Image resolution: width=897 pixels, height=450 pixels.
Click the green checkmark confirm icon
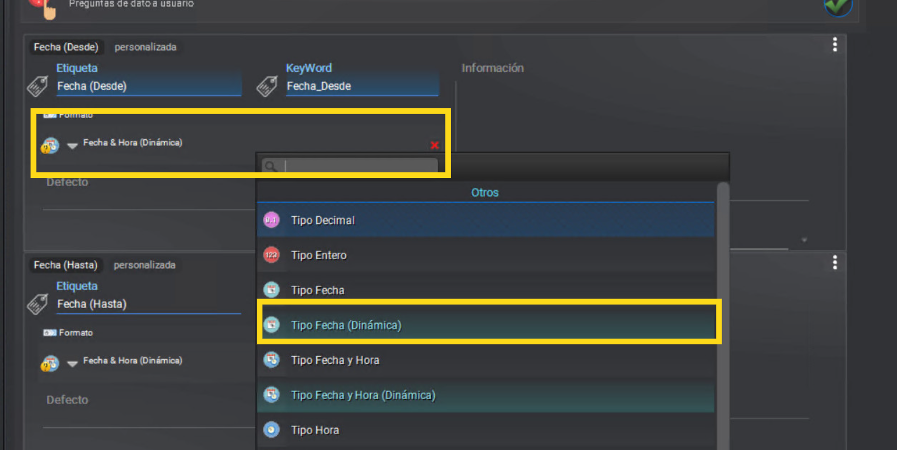click(x=838, y=7)
